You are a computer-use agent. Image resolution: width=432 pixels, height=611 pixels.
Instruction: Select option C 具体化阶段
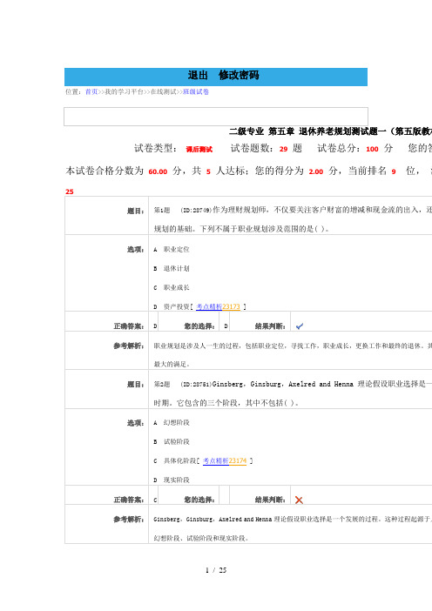click(x=175, y=461)
